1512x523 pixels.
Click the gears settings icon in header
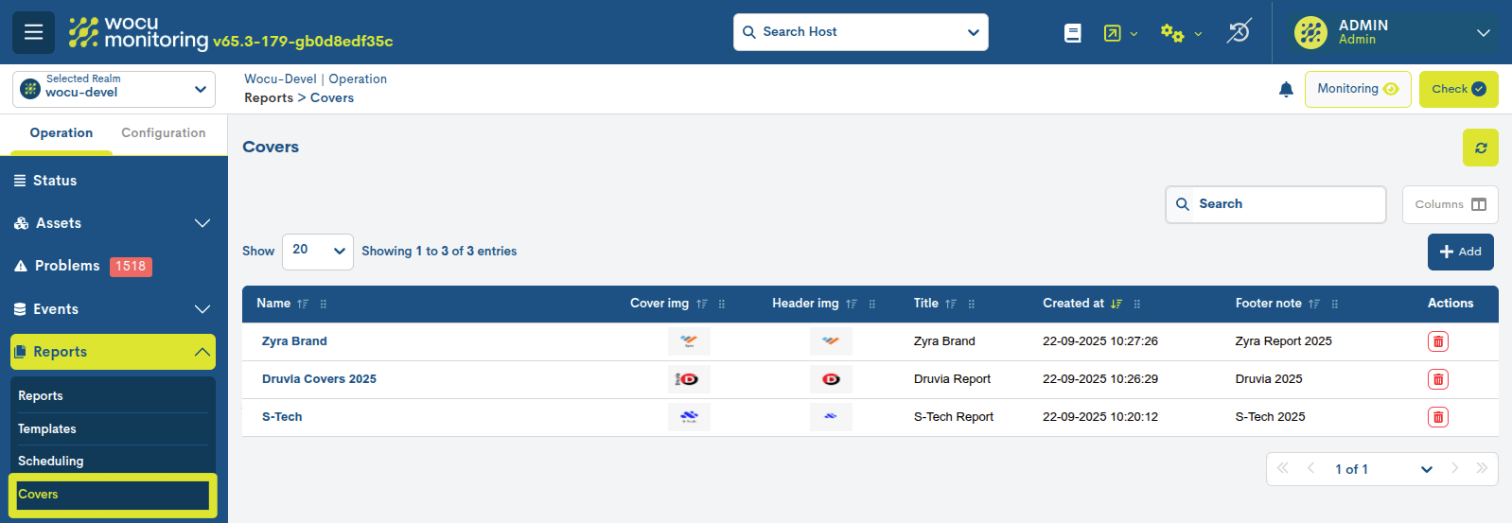[1172, 33]
